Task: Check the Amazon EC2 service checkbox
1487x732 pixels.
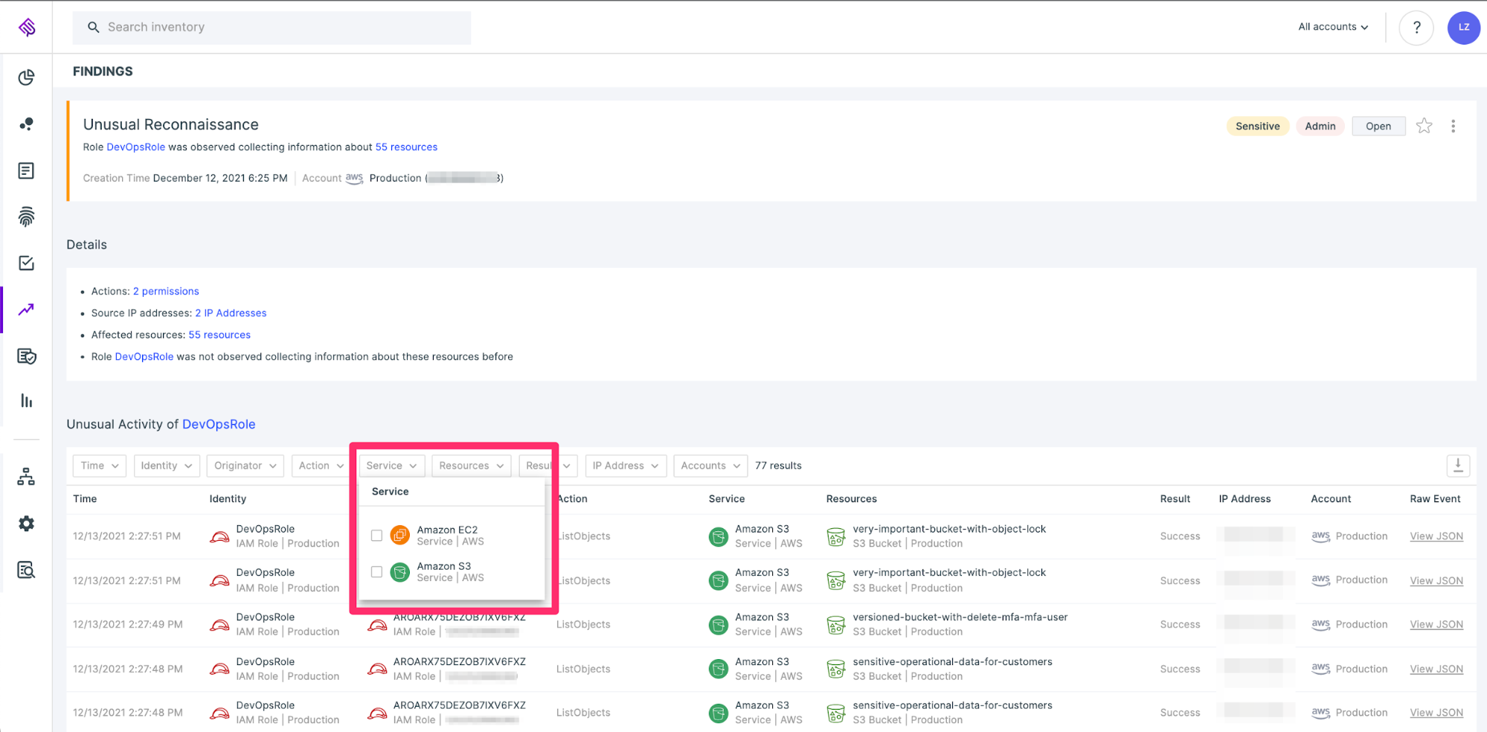Action: [376, 536]
